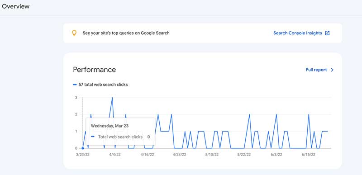Click the 5/10/22 axis date label

click(212, 155)
